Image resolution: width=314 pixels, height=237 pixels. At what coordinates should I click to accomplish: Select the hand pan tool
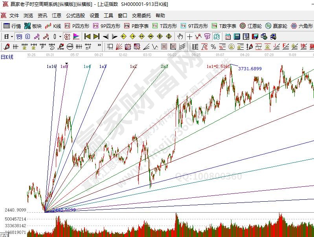click(x=180, y=36)
